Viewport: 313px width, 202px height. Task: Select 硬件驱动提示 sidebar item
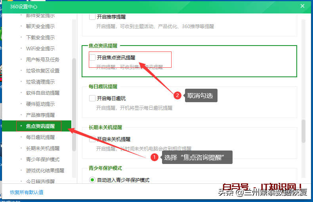tap(40, 104)
